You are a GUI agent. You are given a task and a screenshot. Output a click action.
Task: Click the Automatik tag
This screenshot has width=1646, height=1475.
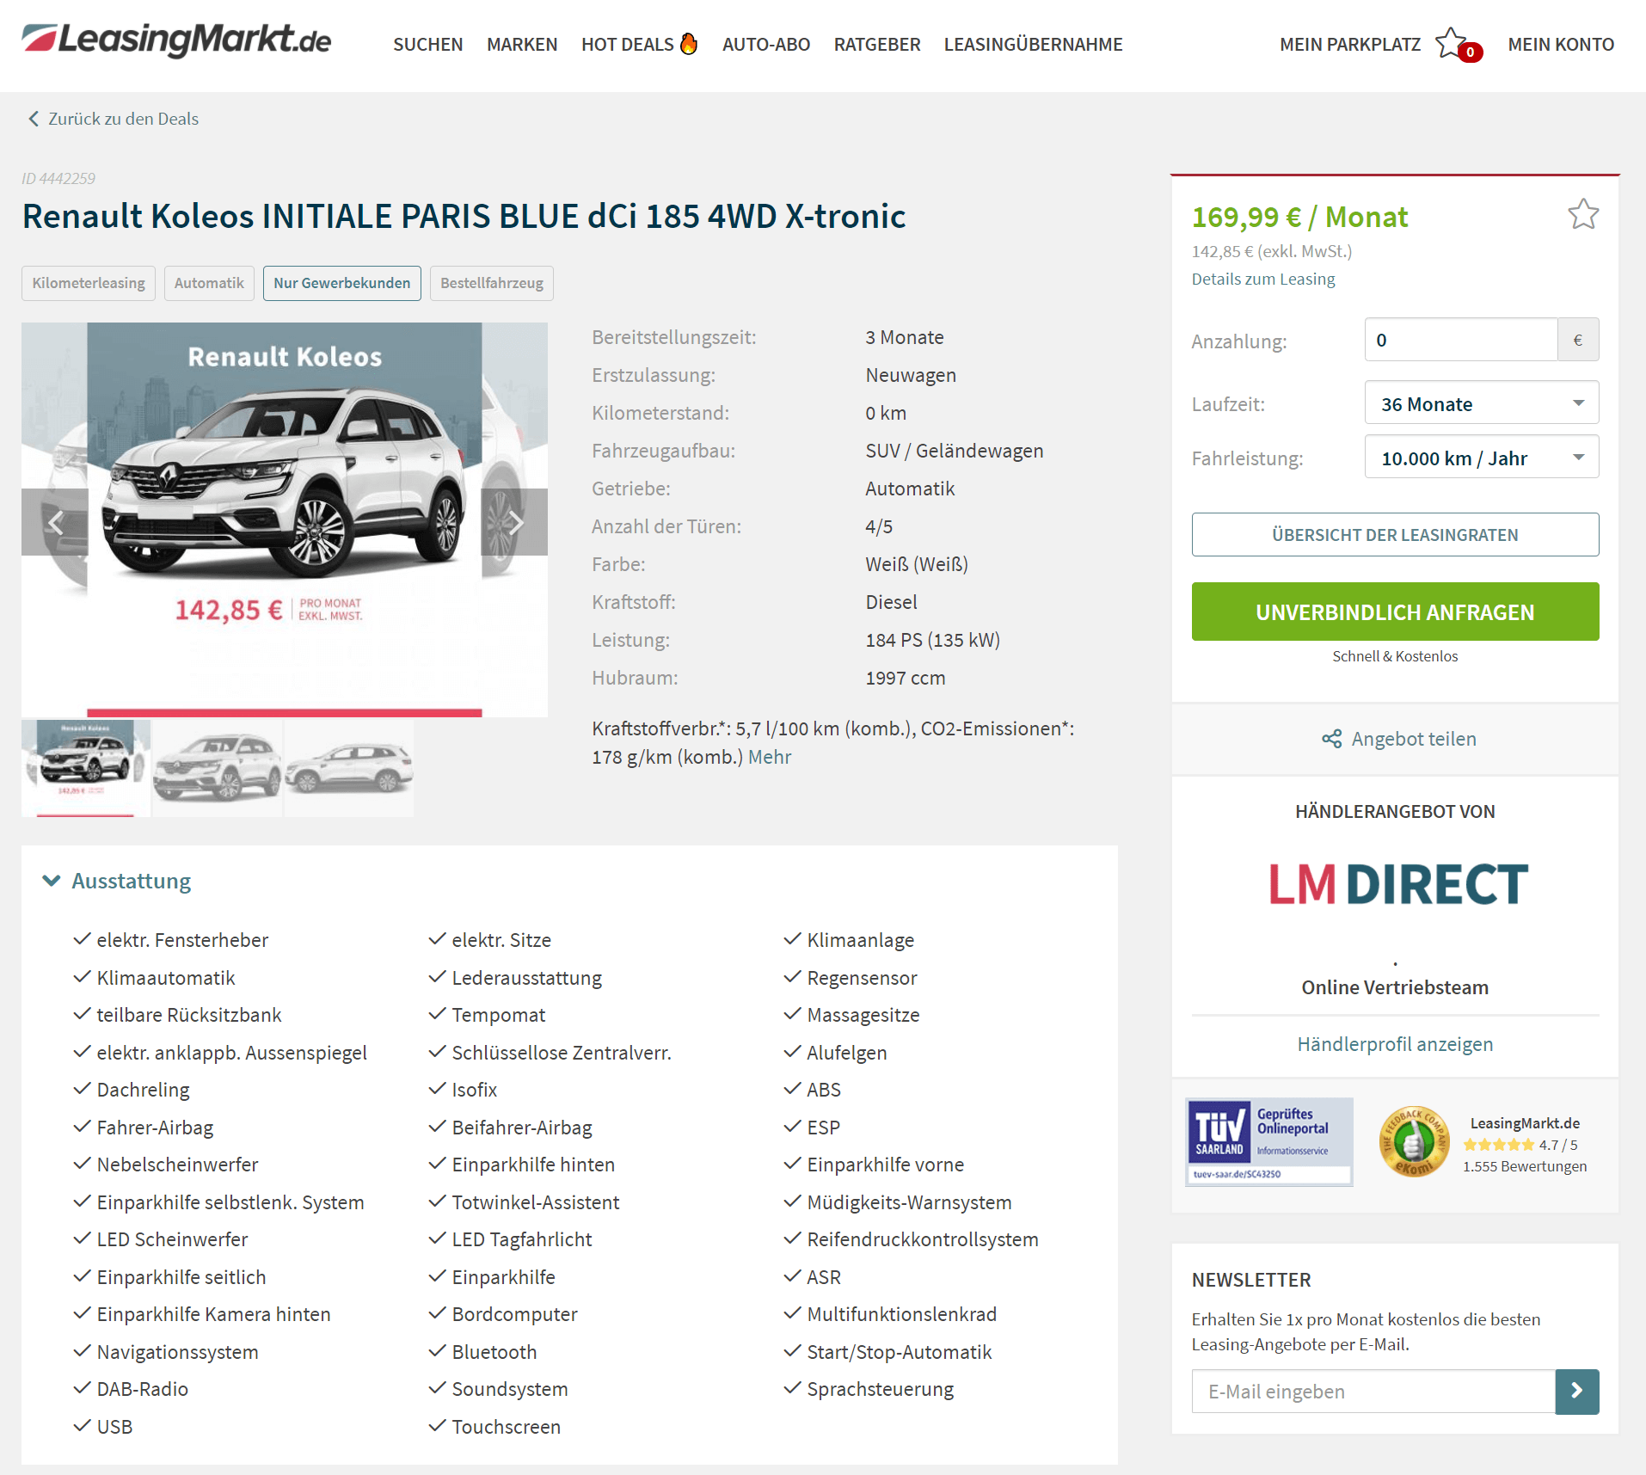pyautogui.click(x=209, y=283)
